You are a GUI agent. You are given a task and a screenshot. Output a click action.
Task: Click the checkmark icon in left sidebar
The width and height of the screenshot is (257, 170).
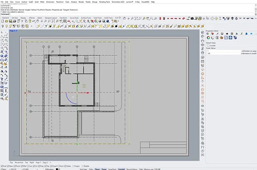point(6,95)
